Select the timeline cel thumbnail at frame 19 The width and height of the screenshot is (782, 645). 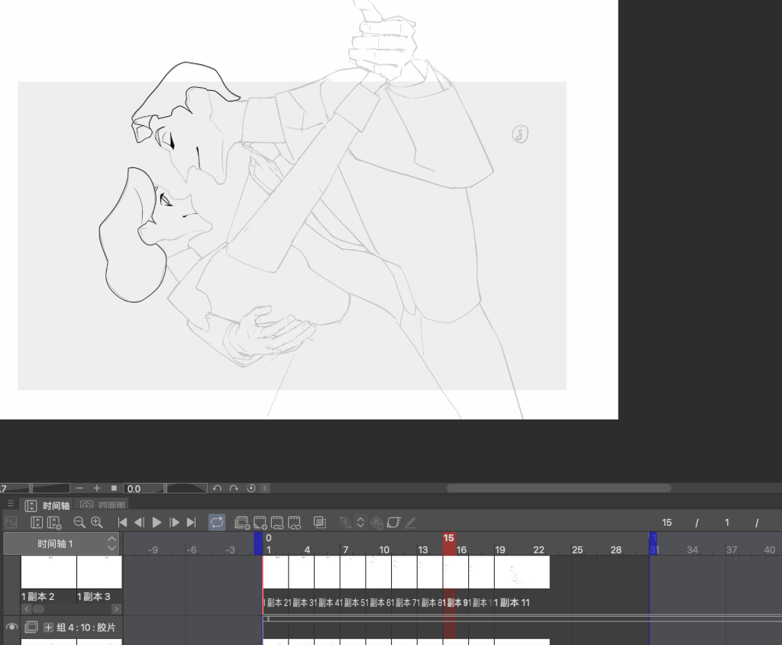(522, 572)
